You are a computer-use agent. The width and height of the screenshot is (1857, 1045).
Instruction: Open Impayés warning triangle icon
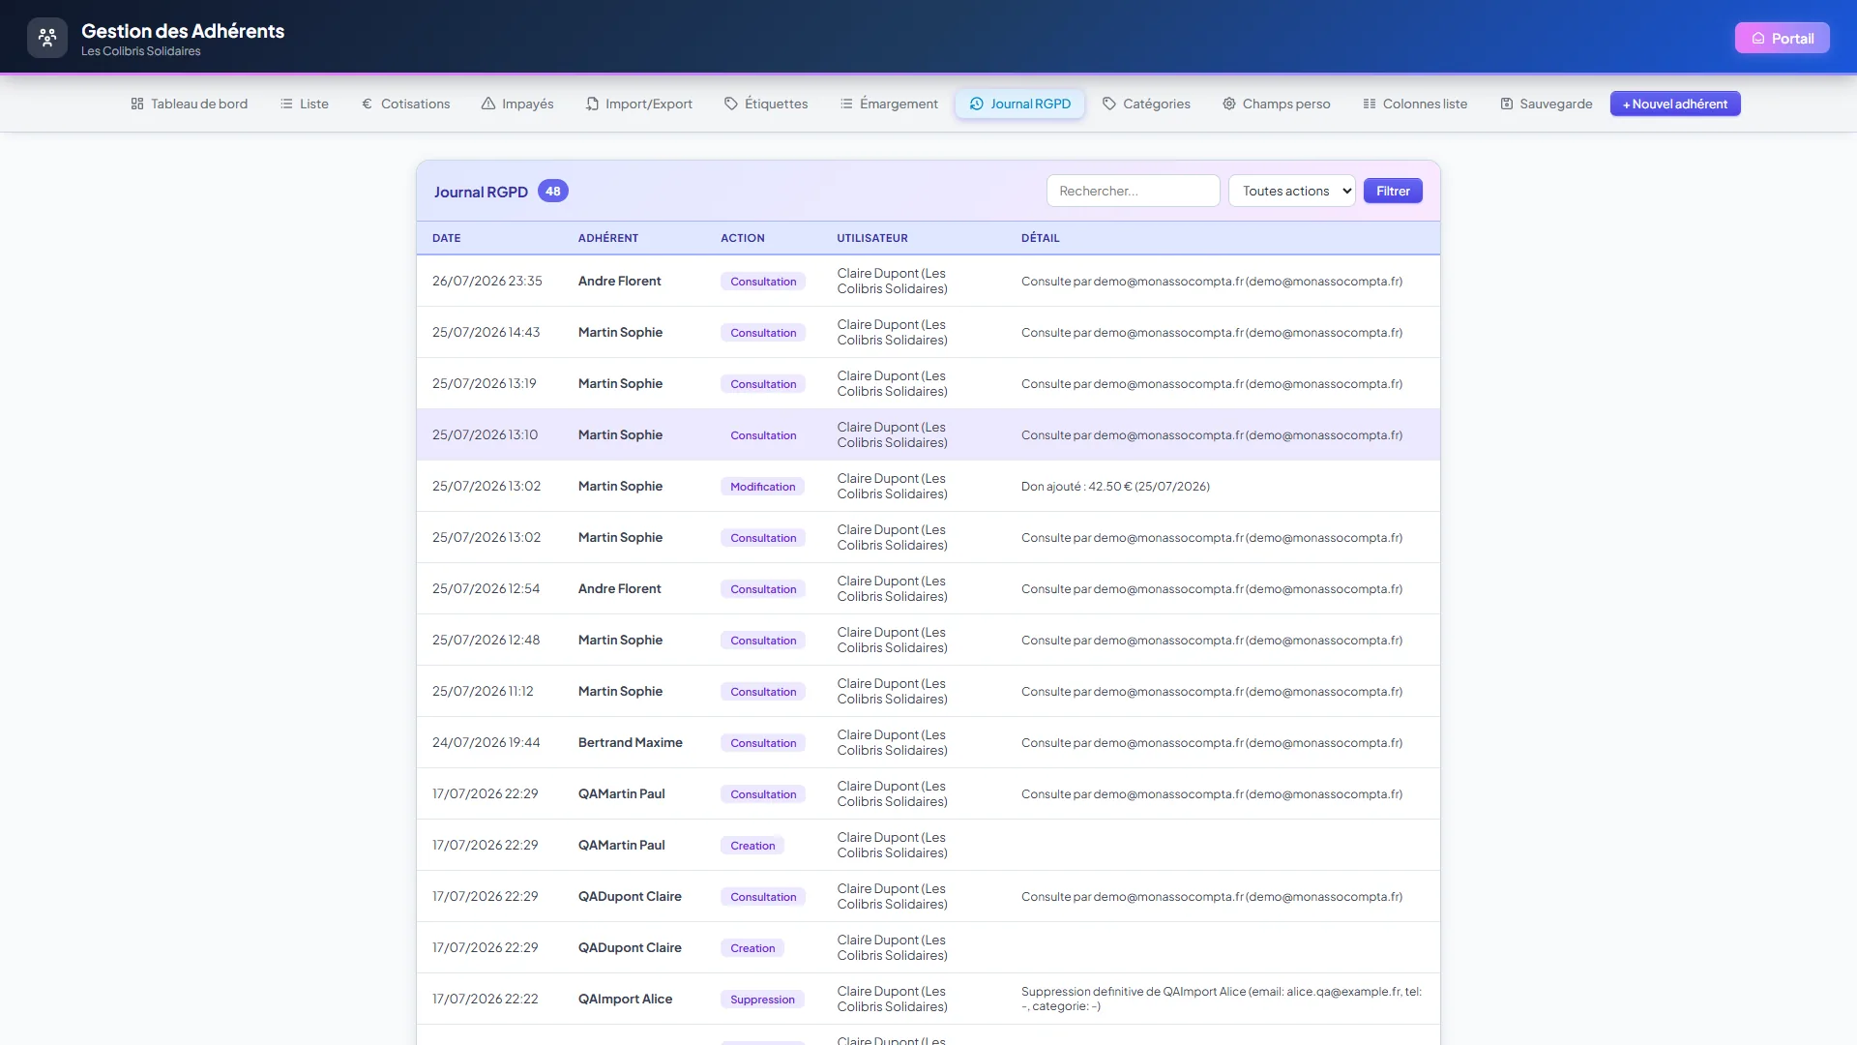(488, 104)
